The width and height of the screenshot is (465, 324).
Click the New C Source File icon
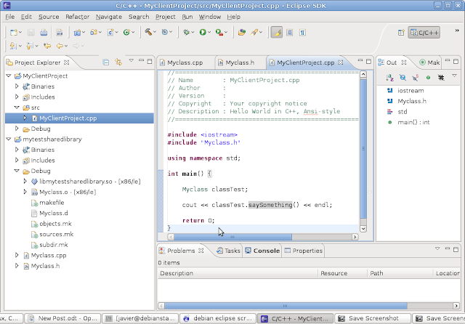point(110,32)
